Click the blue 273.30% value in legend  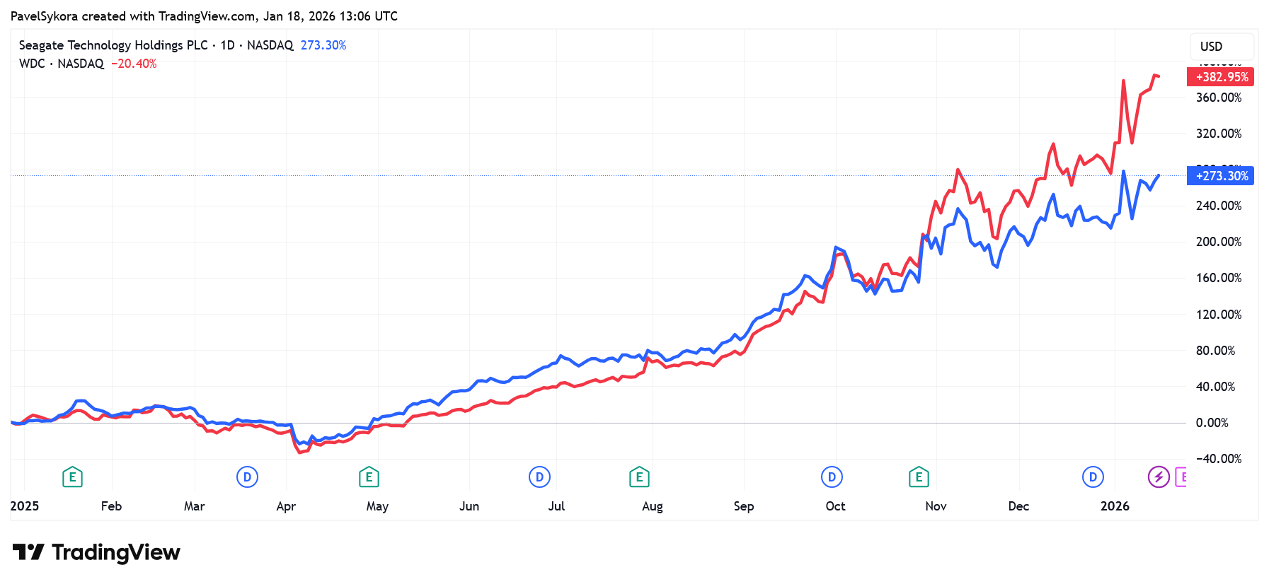(x=323, y=45)
